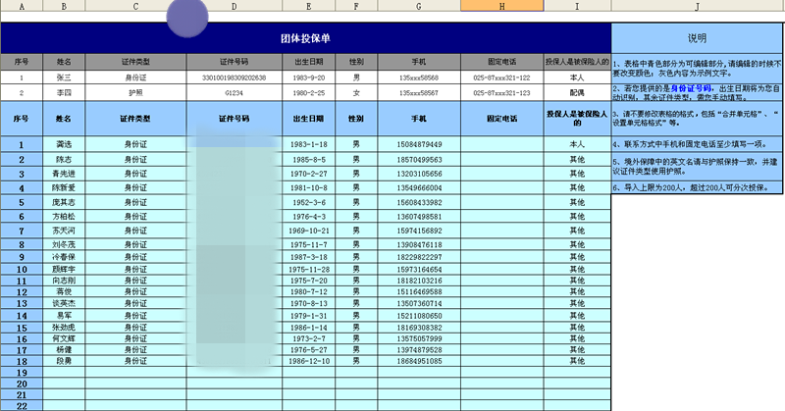This screenshot has height=411, width=785.
Task: Select name cell 向志刚
Action: 64,281
